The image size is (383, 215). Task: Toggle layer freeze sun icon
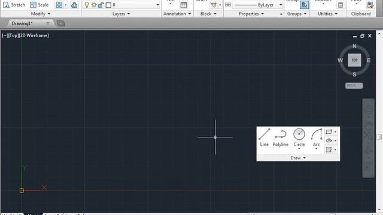[x=94, y=5]
